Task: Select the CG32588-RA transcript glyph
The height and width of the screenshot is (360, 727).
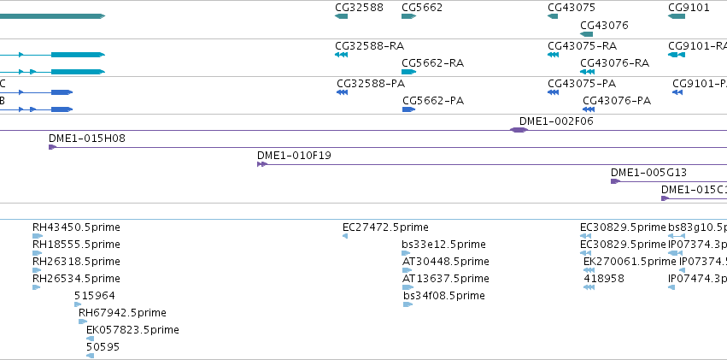Action: (341, 55)
